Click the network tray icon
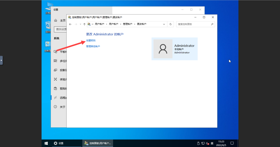280x147 pixels. pyautogui.click(x=203, y=143)
